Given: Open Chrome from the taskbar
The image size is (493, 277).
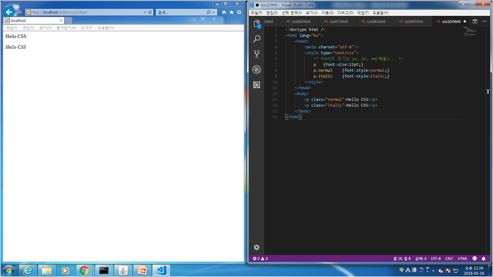Looking at the screenshot, I should coord(84,270).
